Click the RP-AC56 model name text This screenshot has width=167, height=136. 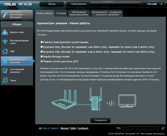[25, 4]
